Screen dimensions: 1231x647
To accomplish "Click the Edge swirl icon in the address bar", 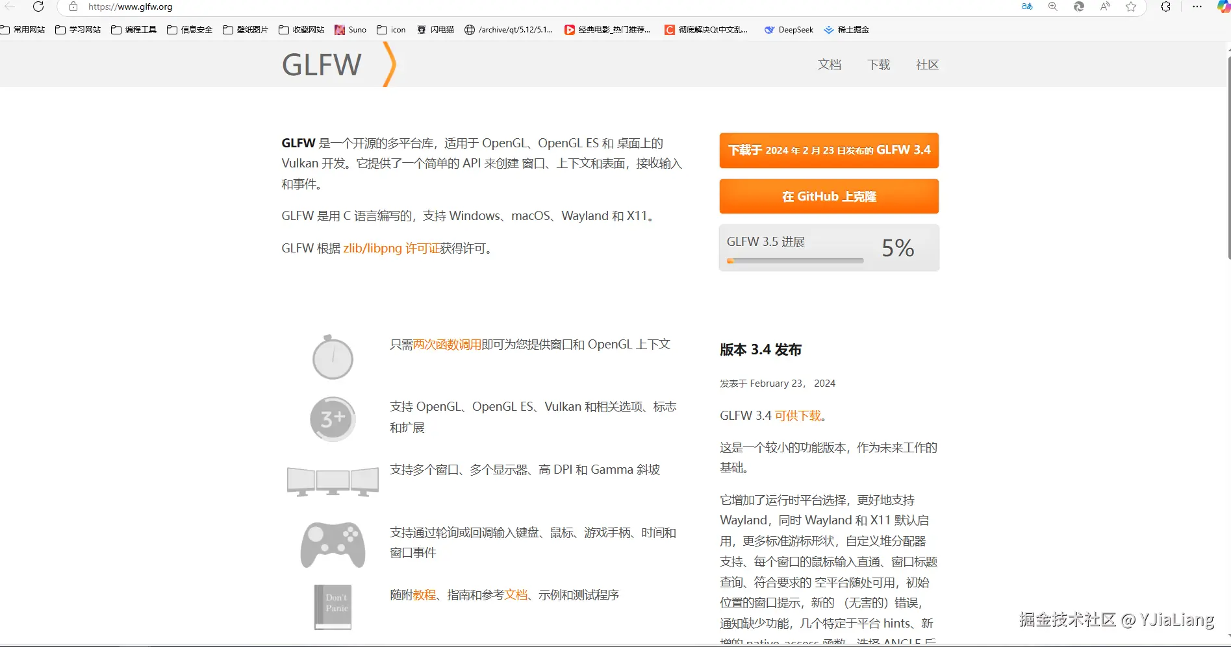I will coord(1079,6).
